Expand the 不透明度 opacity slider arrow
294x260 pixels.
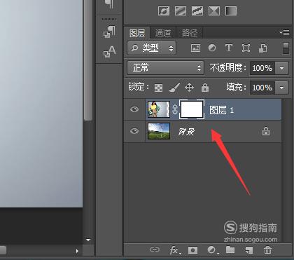281,68
